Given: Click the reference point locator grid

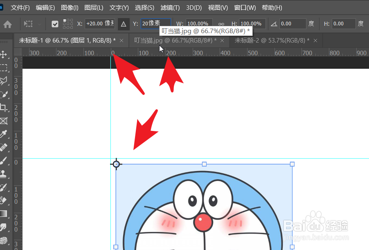Looking at the screenshot, I should tap(68, 24).
